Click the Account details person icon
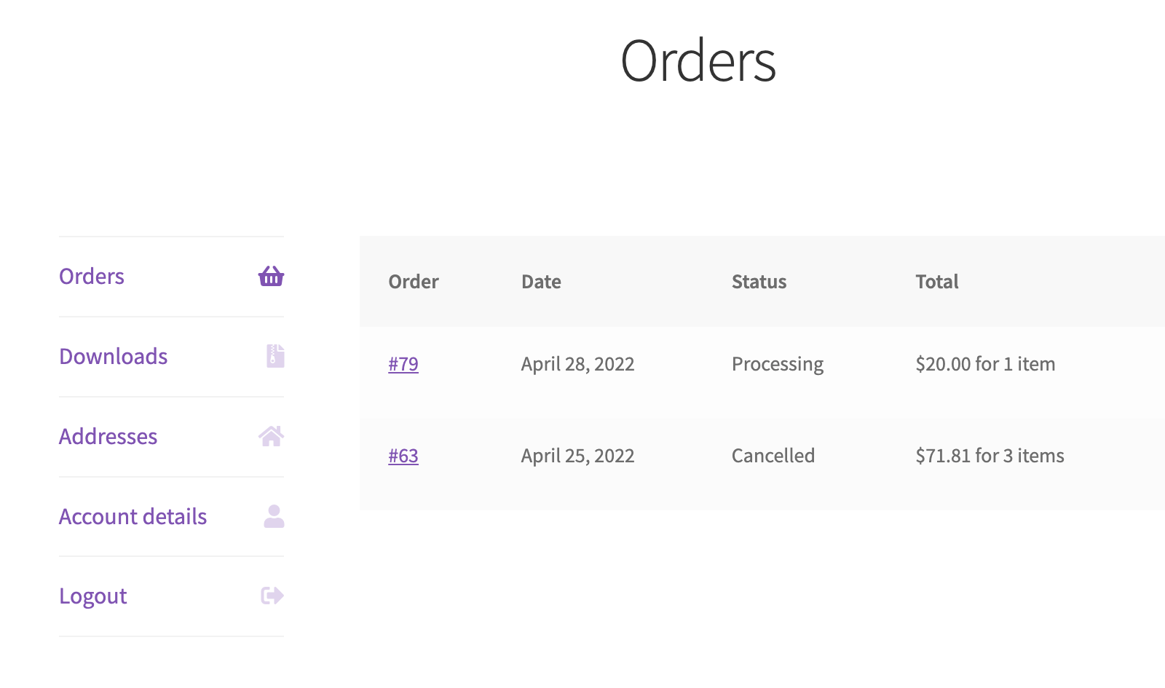Image resolution: width=1165 pixels, height=688 pixels. pyautogui.click(x=272, y=516)
